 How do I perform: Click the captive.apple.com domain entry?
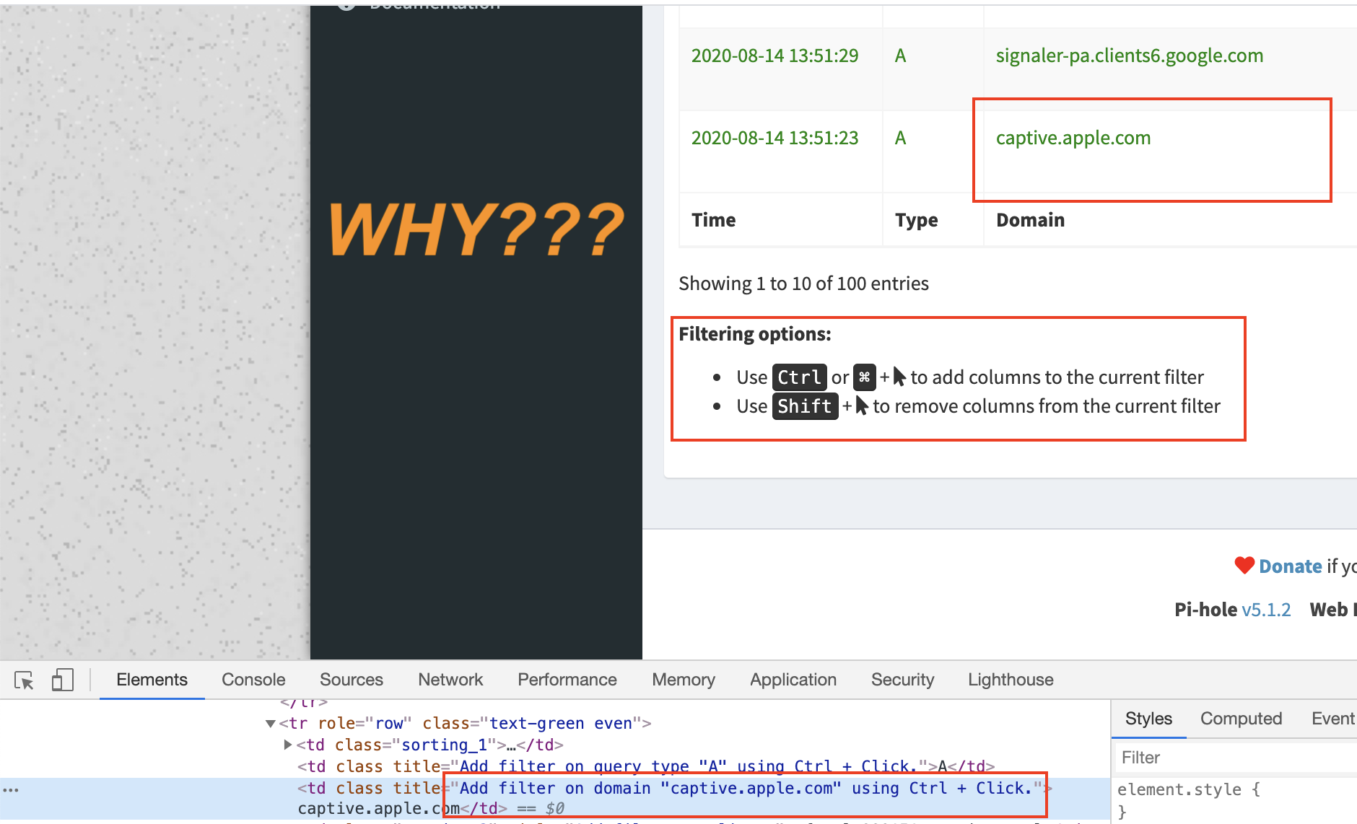(1073, 138)
